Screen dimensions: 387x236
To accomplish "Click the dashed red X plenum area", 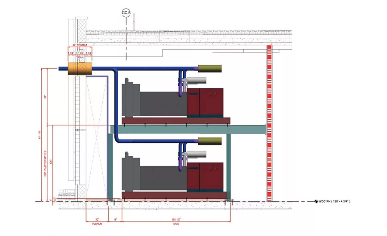I will pyautogui.click(x=96, y=138).
